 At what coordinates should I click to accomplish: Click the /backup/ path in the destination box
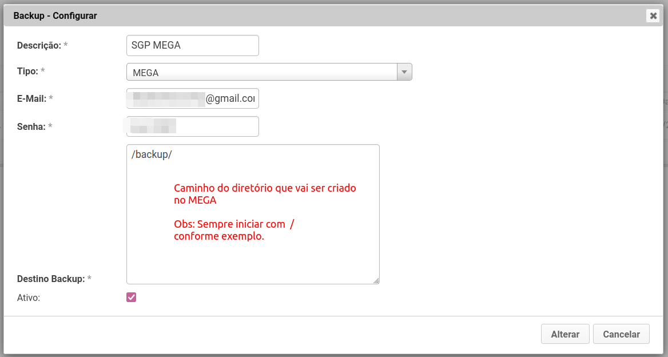pos(152,155)
